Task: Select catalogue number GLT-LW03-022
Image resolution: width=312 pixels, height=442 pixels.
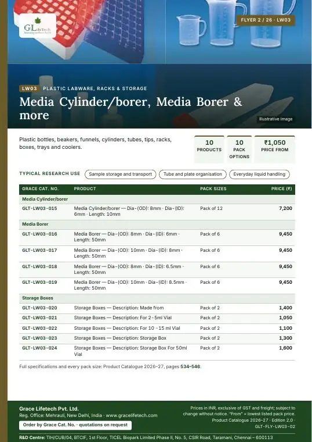Action: tap(39, 328)
